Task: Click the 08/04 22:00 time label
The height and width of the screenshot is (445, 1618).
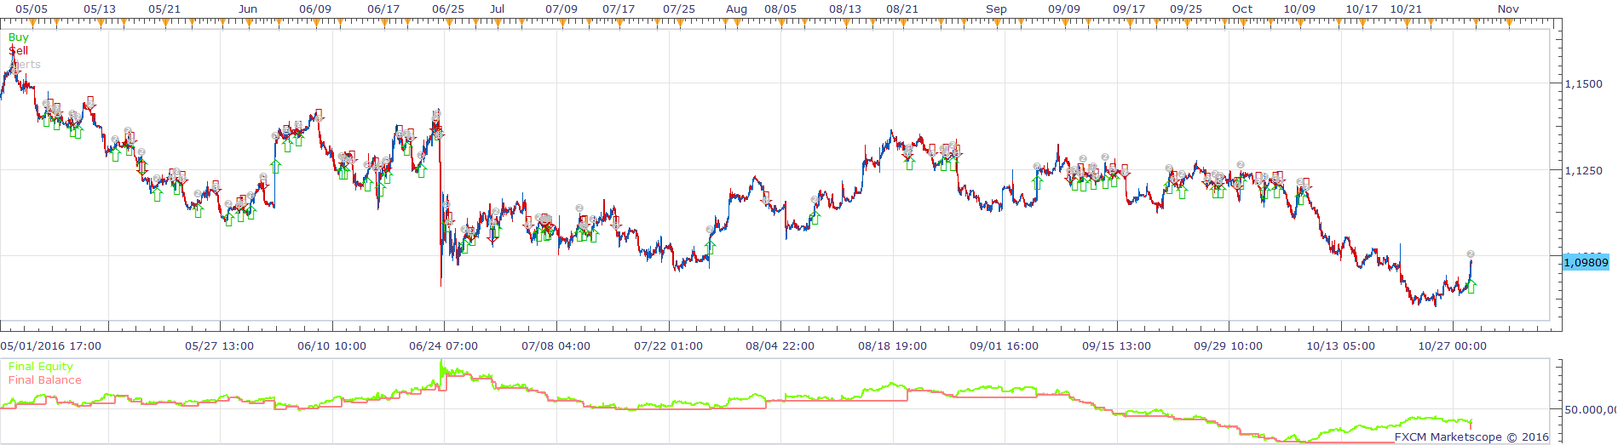Action: pos(780,346)
